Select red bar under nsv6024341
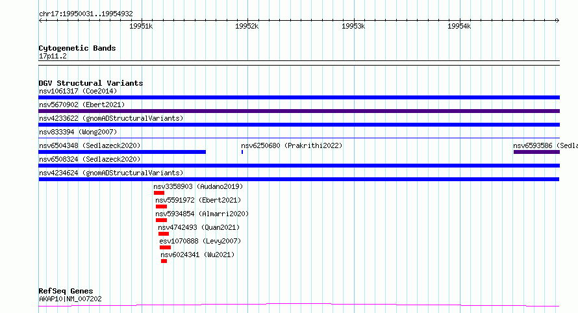 pyautogui.click(x=164, y=261)
